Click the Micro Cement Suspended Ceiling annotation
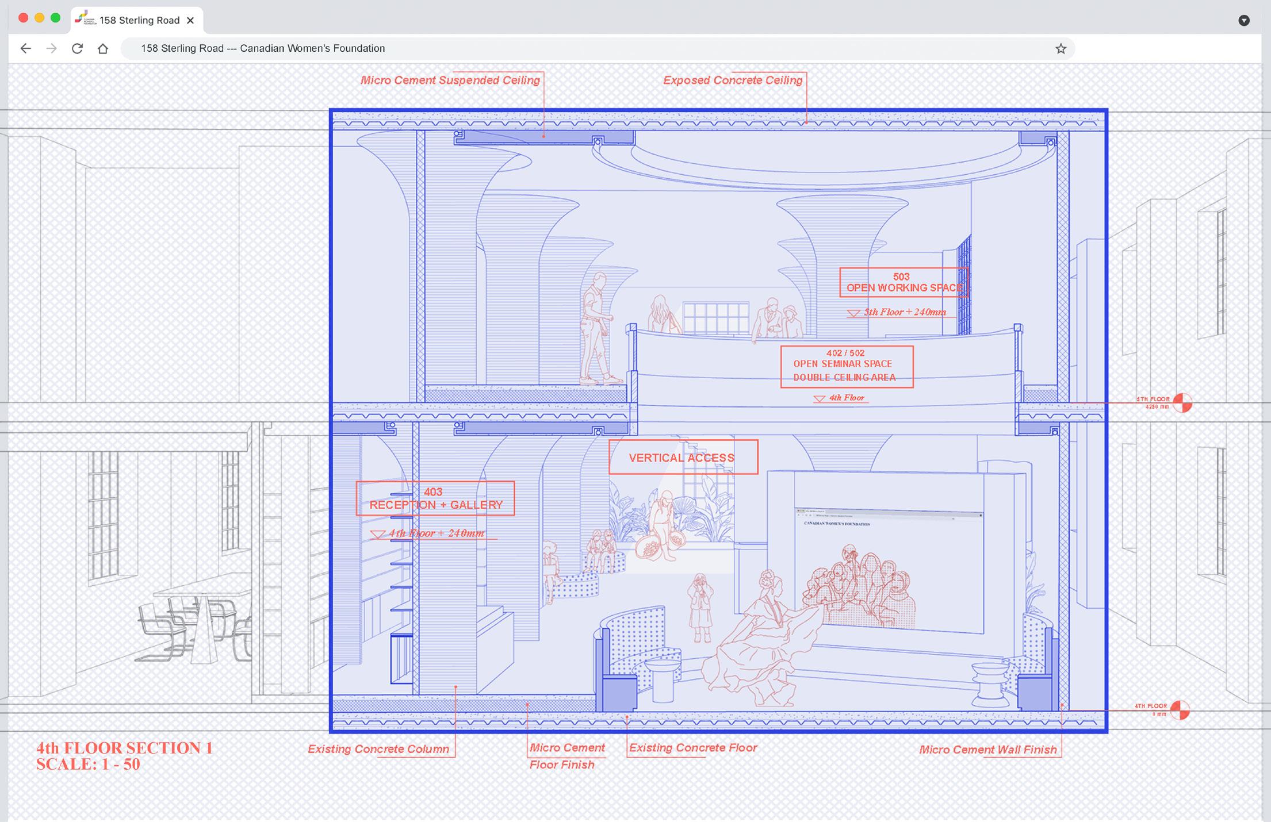1271x822 pixels. pos(450,80)
